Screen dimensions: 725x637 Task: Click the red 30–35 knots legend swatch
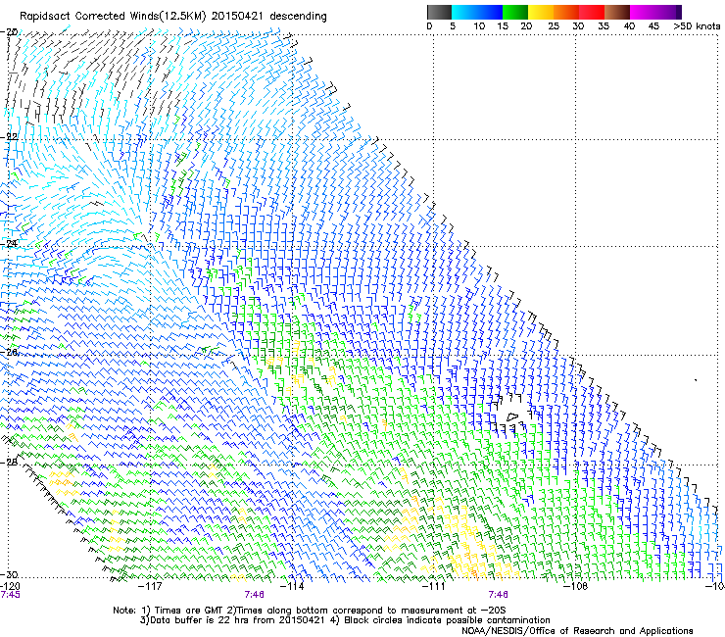[x=592, y=12]
